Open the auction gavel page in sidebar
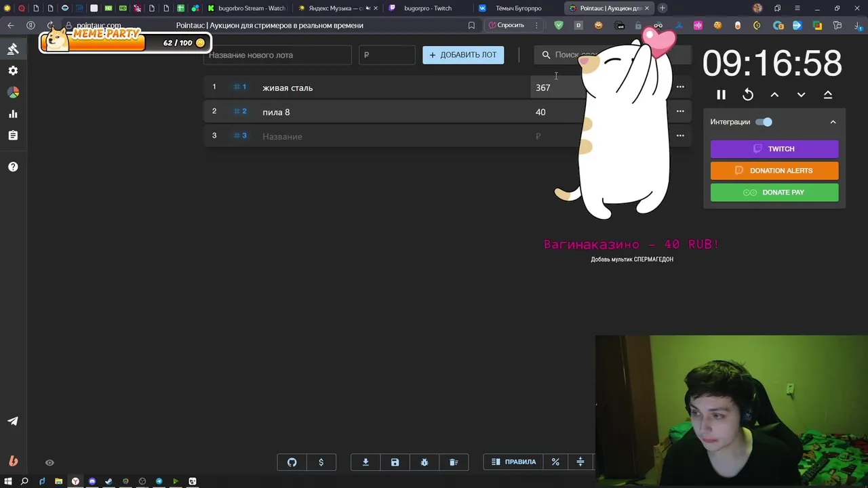Image resolution: width=868 pixels, height=488 pixels. (x=13, y=49)
